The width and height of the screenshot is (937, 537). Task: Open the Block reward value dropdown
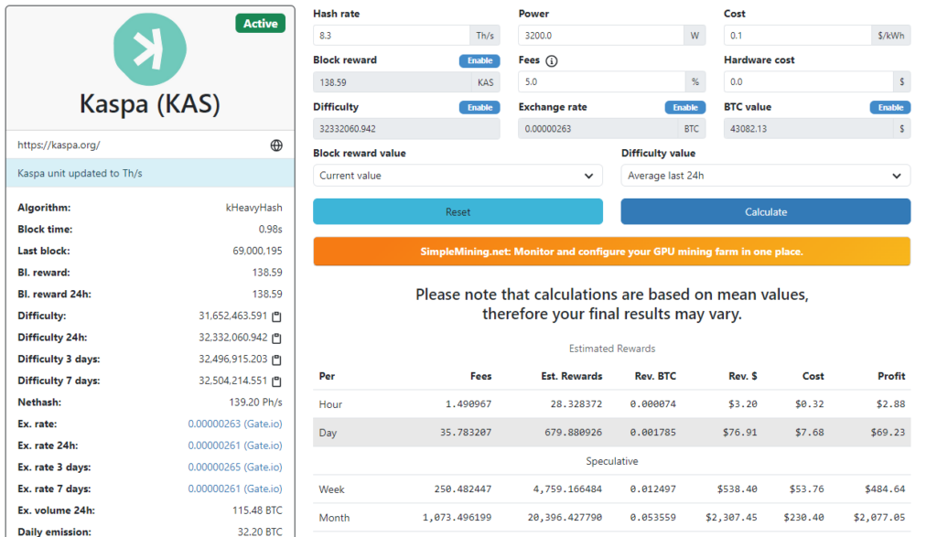click(x=458, y=176)
